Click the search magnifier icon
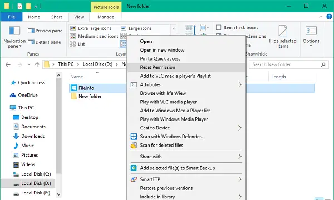 [323, 64]
